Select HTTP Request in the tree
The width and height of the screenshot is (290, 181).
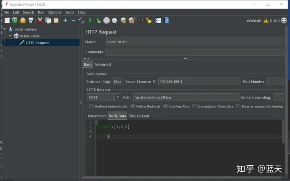tap(37, 43)
